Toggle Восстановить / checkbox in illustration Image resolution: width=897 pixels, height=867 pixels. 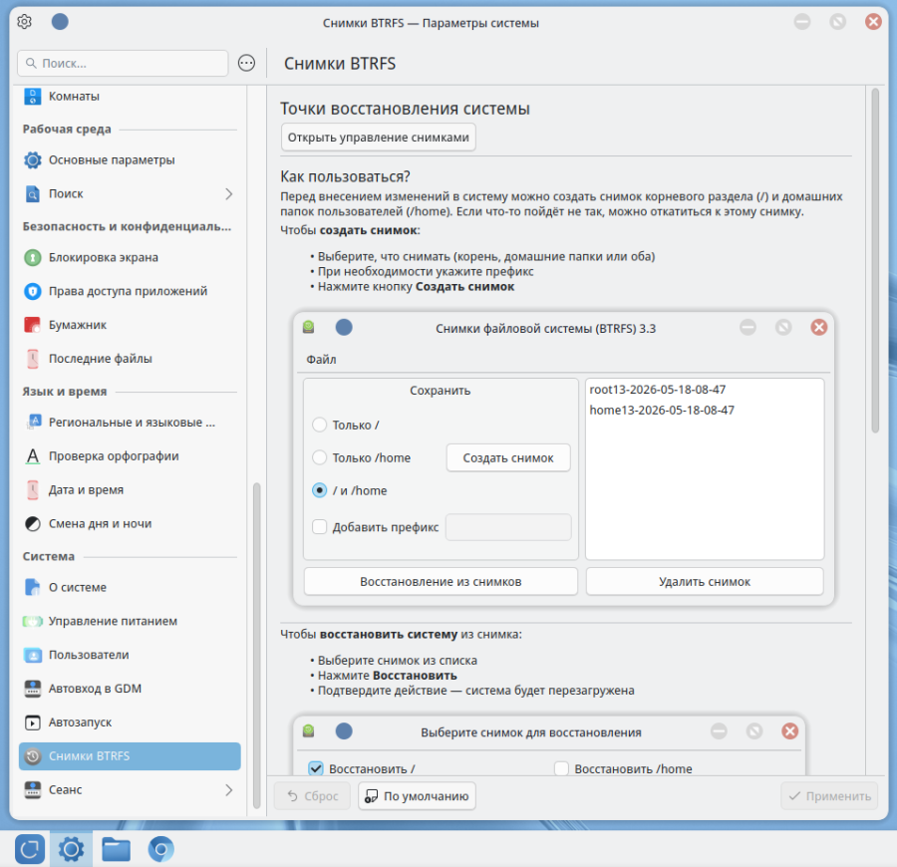click(316, 768)
